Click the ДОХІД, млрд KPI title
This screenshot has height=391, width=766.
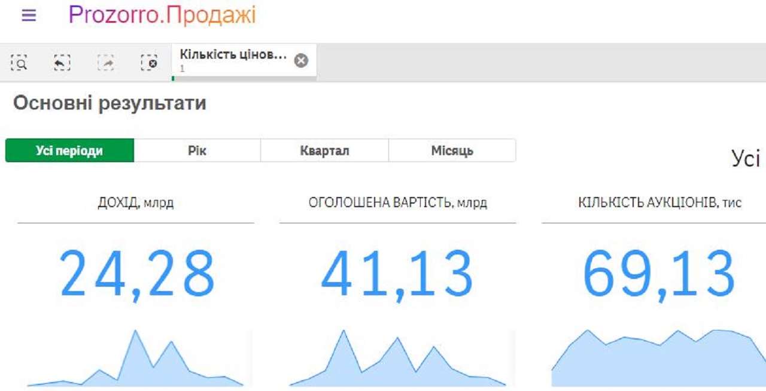(136, 203)
